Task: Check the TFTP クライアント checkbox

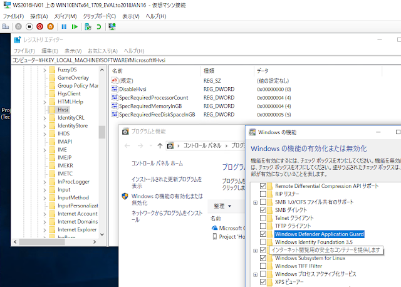Action: tap(263, 226)
